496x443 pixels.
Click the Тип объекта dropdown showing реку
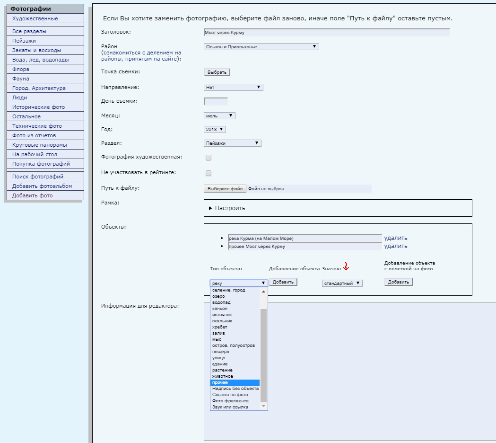pyautogui.click(x=239, y=283)
